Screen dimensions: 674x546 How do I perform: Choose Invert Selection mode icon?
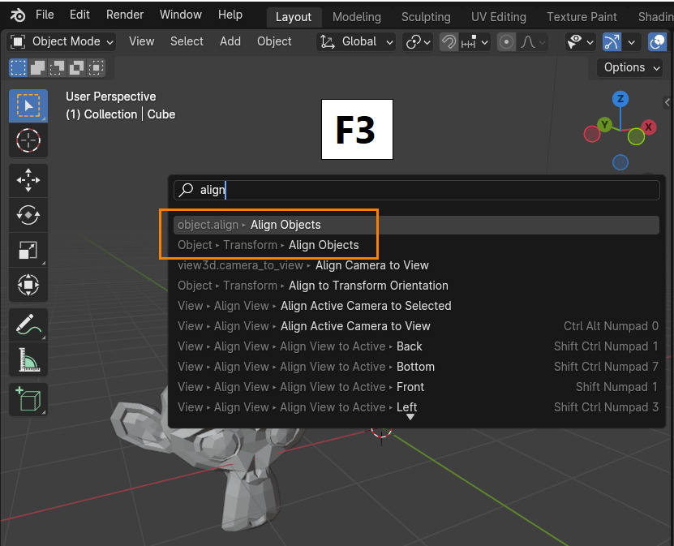coord(76,68)
